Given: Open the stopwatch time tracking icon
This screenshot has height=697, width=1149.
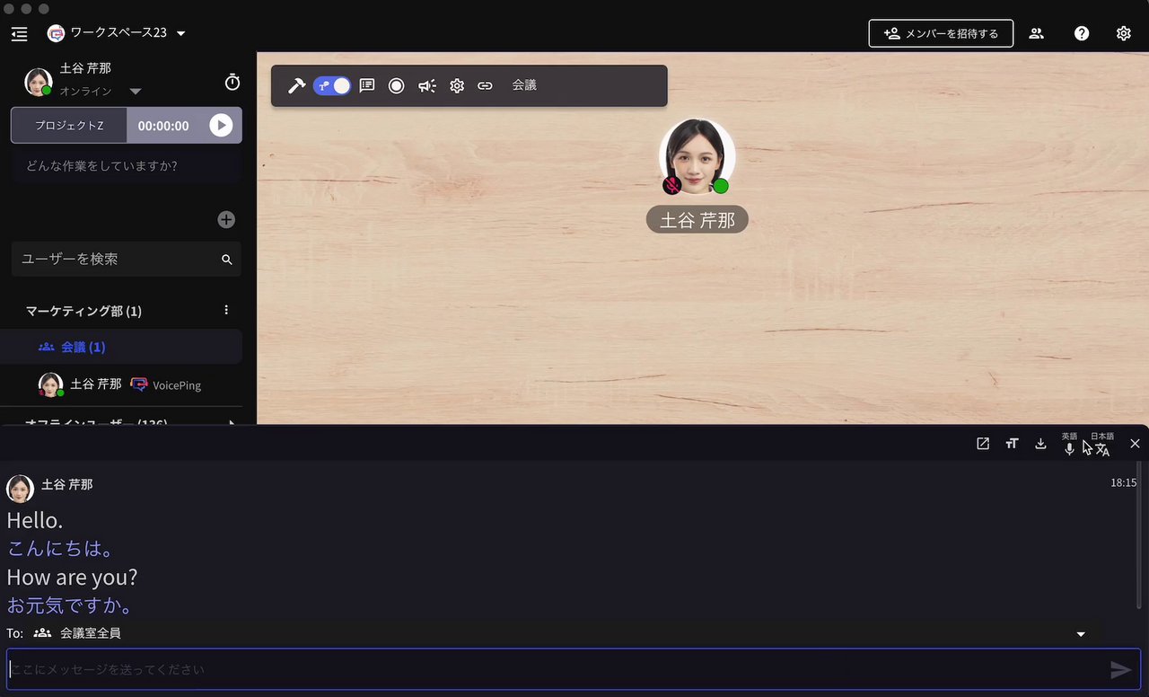Looking at the screenshot, I should click(x=232, y=82).
